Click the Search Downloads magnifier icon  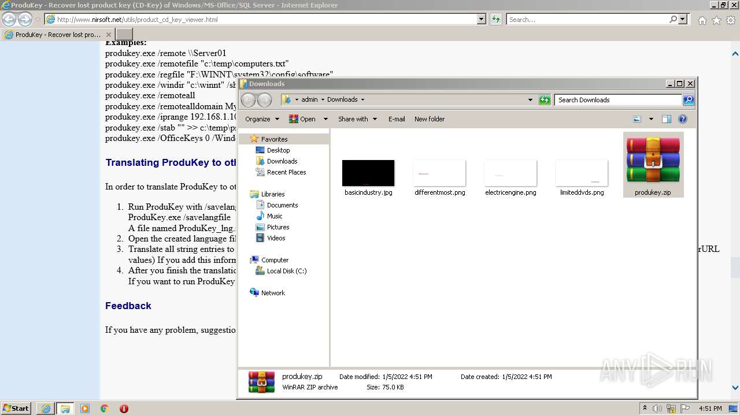pos(689,100)
